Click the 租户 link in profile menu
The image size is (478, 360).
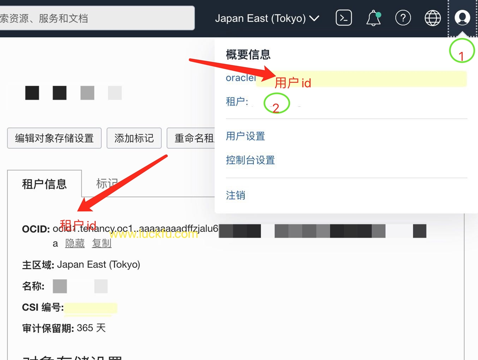coord(237,102)
